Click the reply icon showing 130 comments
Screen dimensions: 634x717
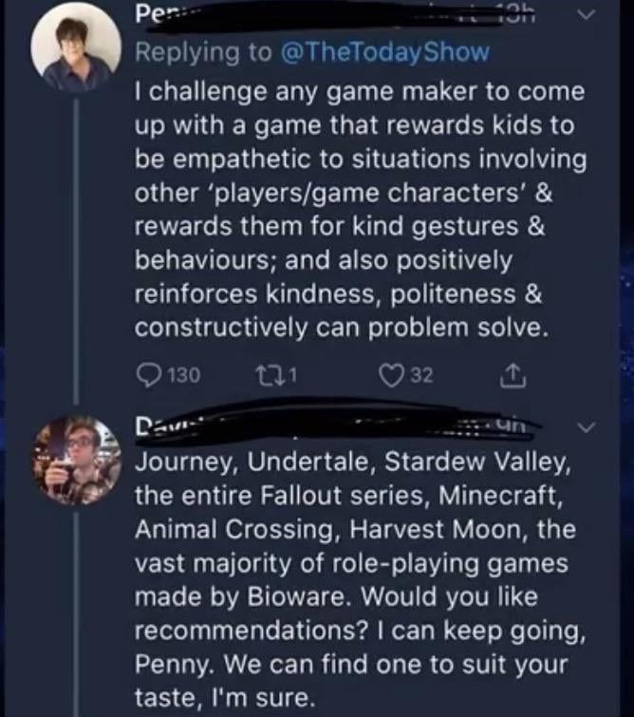click(147, 376)
